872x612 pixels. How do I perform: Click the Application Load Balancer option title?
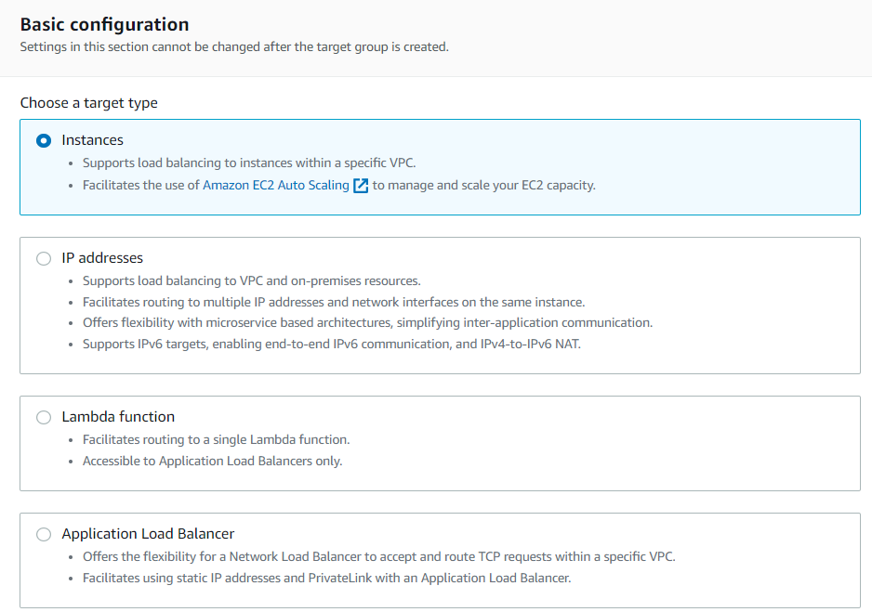(148, 534)
